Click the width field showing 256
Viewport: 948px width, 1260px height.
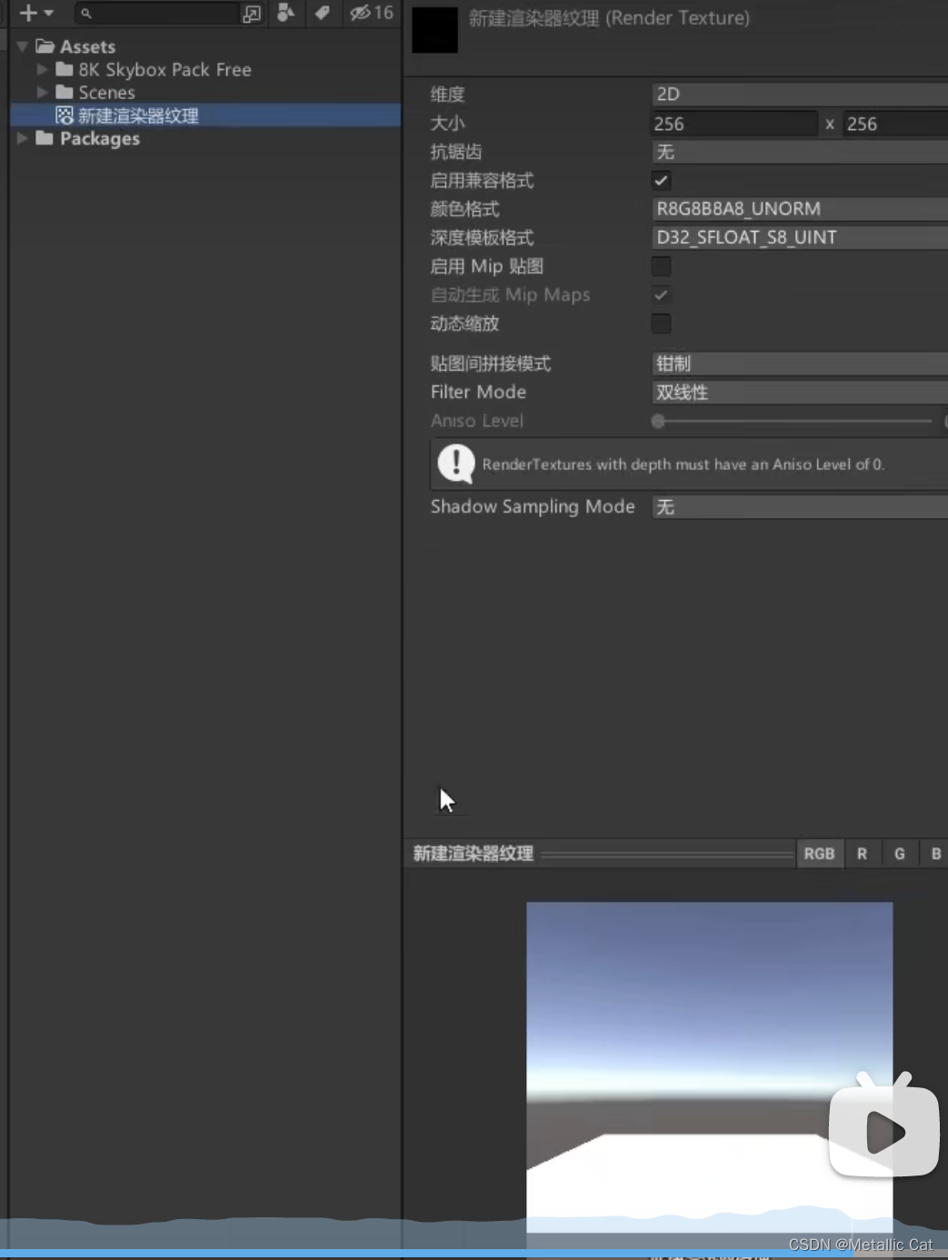(734, 124)
